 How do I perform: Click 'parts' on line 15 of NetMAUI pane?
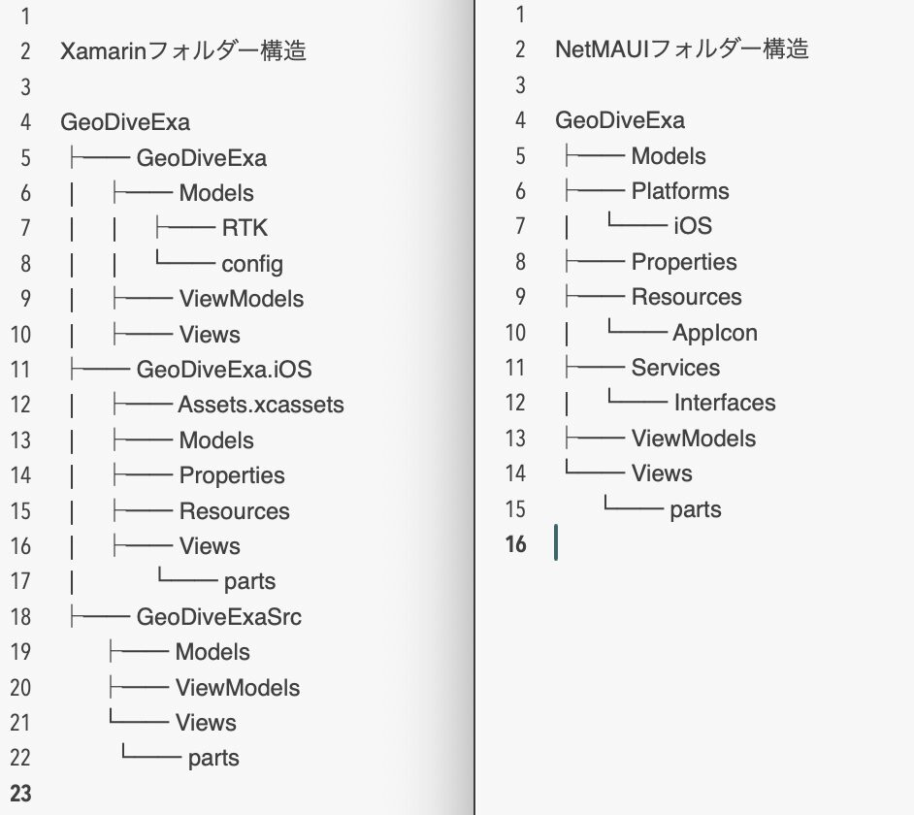coord(696,509)
